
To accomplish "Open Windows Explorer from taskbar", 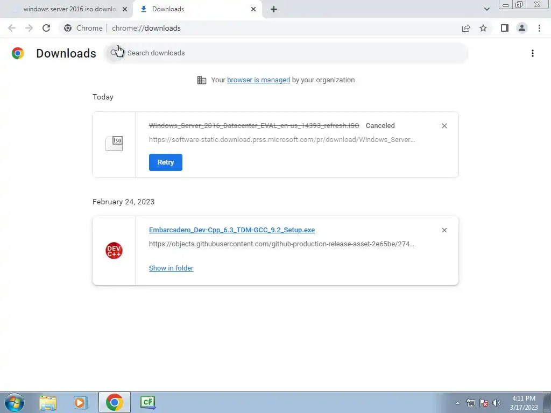I will point(48,402).
